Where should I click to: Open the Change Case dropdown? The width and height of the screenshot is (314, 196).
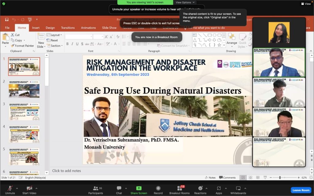point(100,44)
